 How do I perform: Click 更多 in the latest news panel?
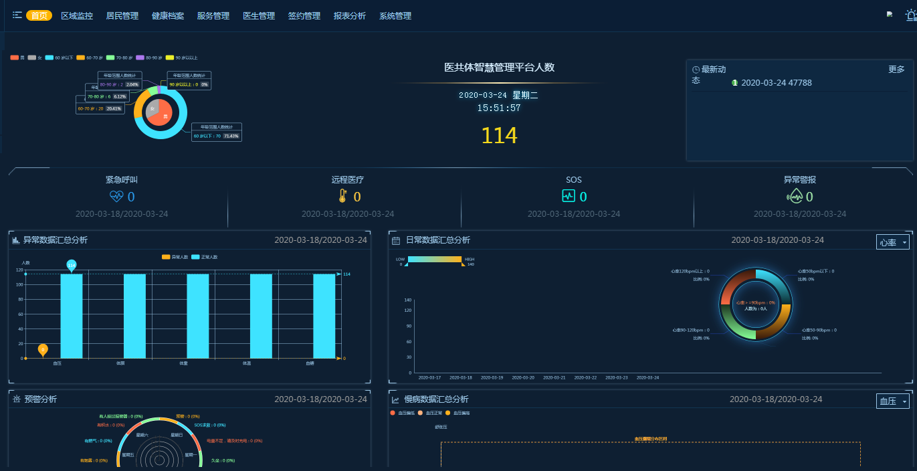(x=896, y=70)
